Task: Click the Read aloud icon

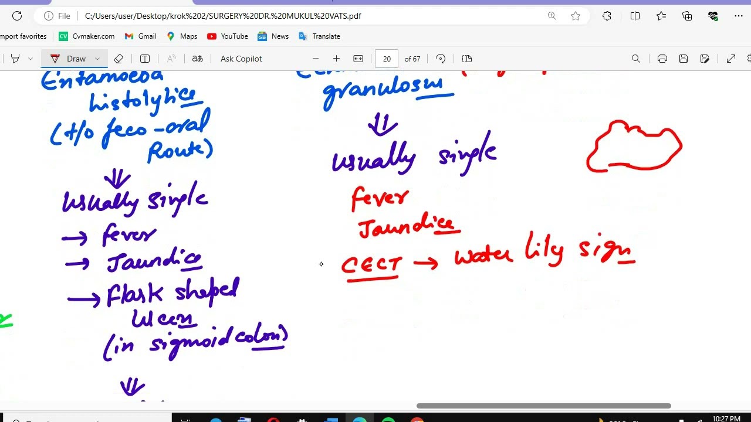Action: click(171, 59)
